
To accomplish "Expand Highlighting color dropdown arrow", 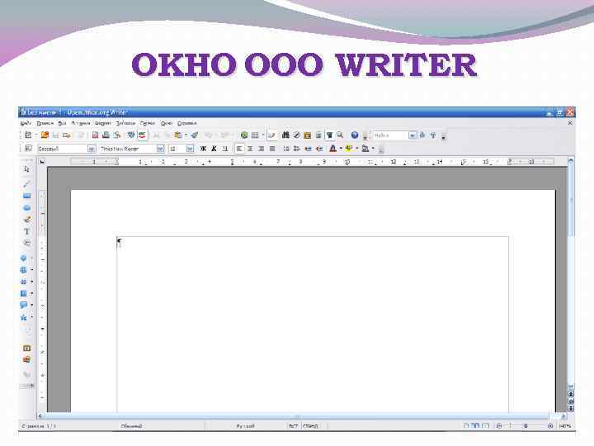I will (357, 149).
